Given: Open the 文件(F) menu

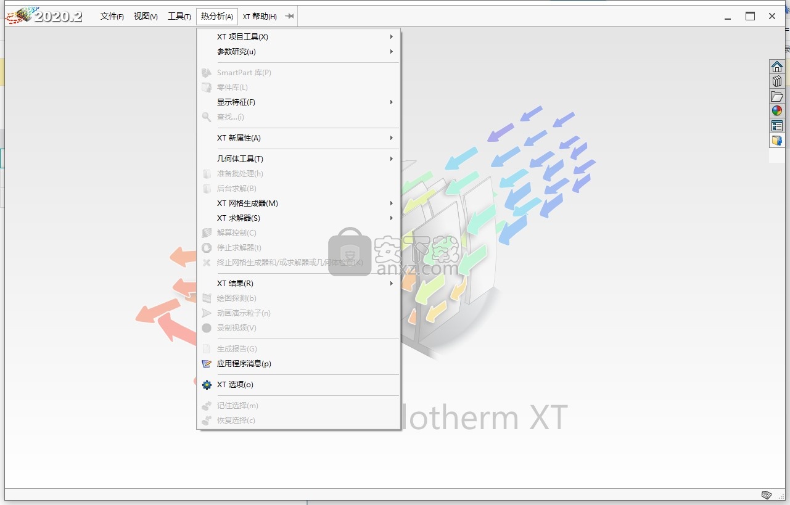Looking at the screenshot, I should (x=112, y=17).
